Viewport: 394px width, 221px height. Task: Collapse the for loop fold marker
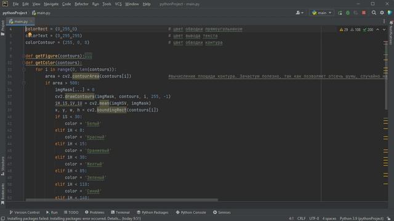click(24, 69)
